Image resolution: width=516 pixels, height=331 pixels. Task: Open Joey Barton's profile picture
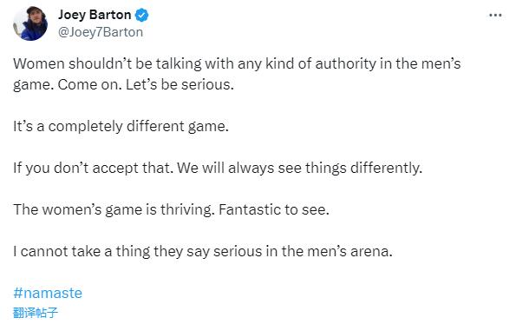point(30,23)
